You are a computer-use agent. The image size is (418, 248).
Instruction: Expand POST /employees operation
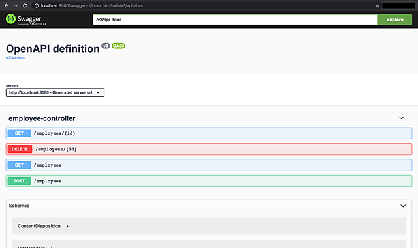point(209,181)
